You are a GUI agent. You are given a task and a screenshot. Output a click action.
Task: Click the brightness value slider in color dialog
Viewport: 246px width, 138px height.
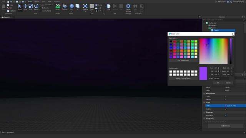231,51
